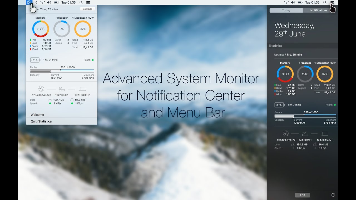Select the router icon above 192.168.0.1 in the dropdown

pyautogui.click(x=62, y=89)
